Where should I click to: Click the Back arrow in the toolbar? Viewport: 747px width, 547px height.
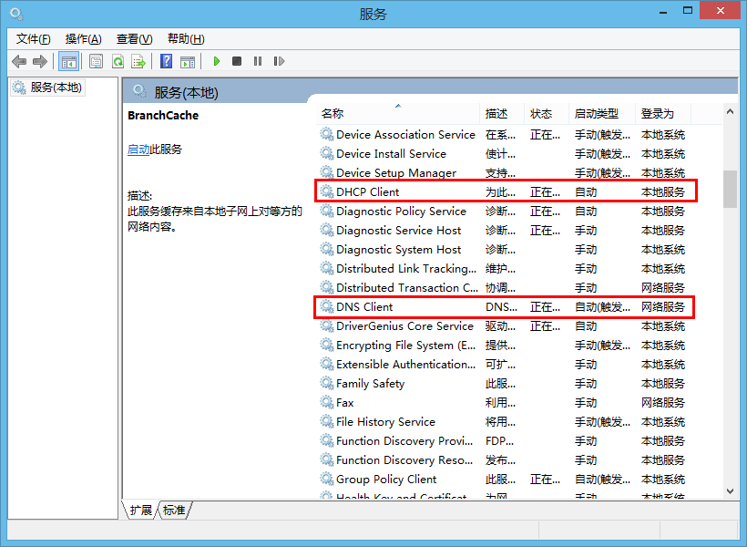pyautogui.click(x=19, y=61)
